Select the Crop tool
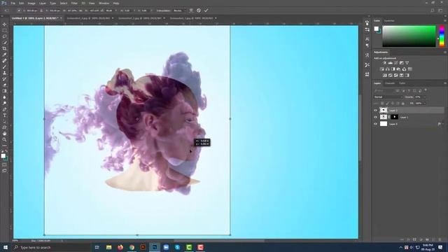Image resolution: width=448 pixels, height=252 pixels. [x=4, y=48]
